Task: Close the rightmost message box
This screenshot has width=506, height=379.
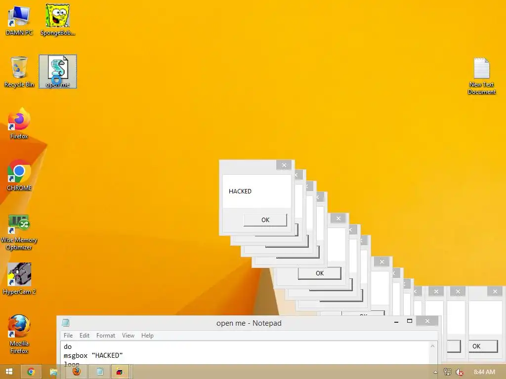Action: 495,291
